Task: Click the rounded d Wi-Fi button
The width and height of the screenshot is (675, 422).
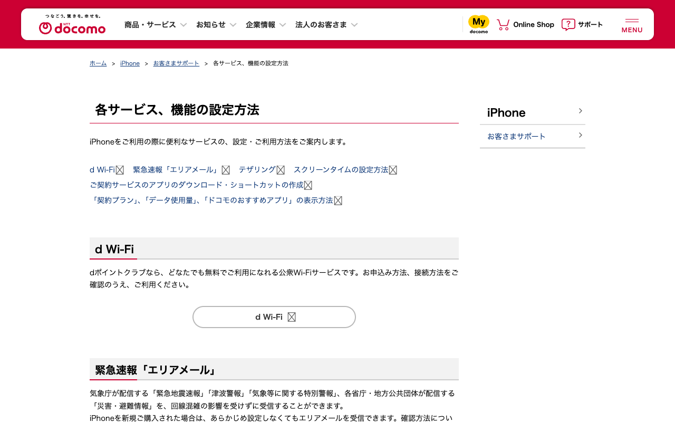Action: click(274, 317)
